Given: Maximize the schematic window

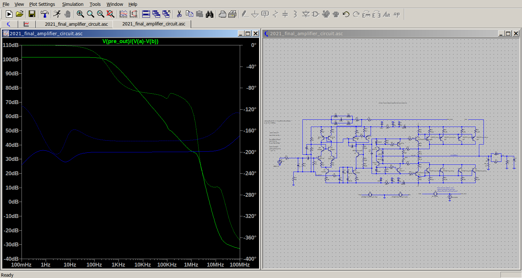Looking at the screenshot, I should coord(508,34).
